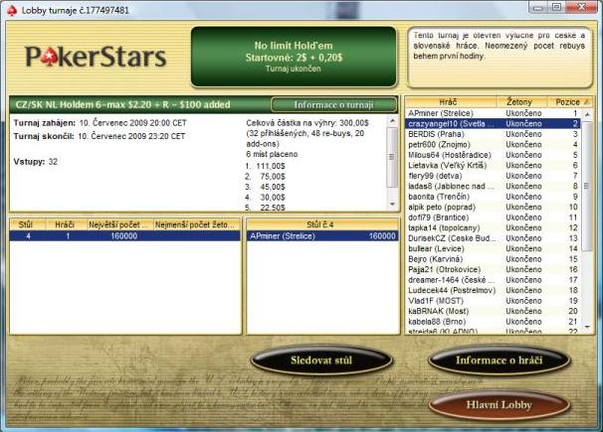
Task: Close the Lobby turnaje window
Action: tap(581, 7)
